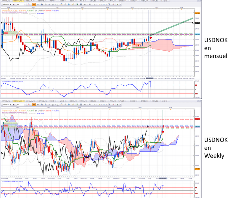Click blue 6,49120 price label on weekly axis

tap(197, 126)
